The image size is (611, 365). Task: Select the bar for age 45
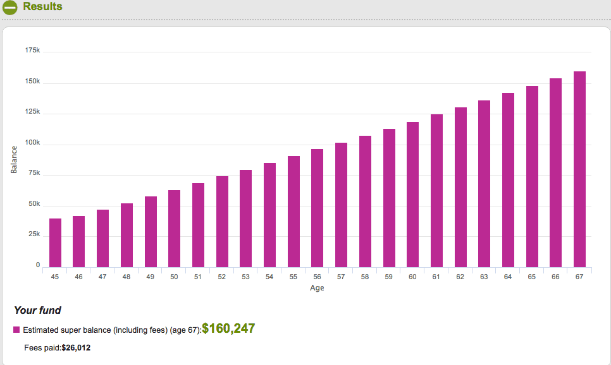[x=55, y=242]
